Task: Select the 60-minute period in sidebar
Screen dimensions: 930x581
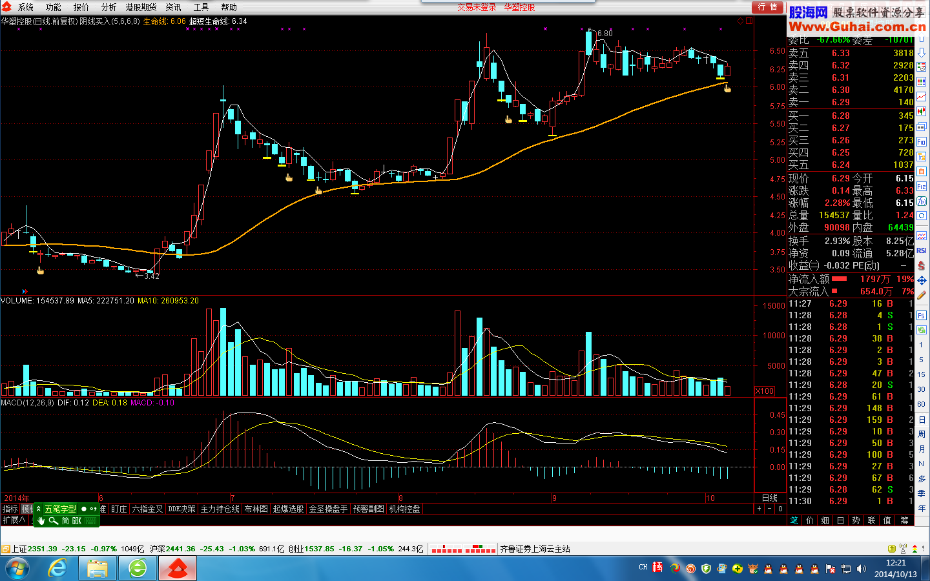Action: [922, 404]
